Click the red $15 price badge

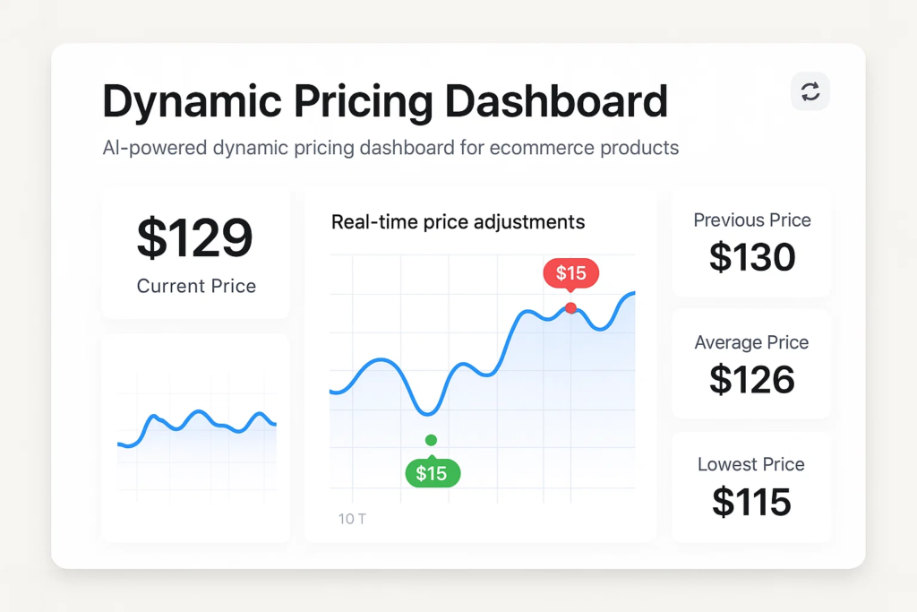(570, 273)
